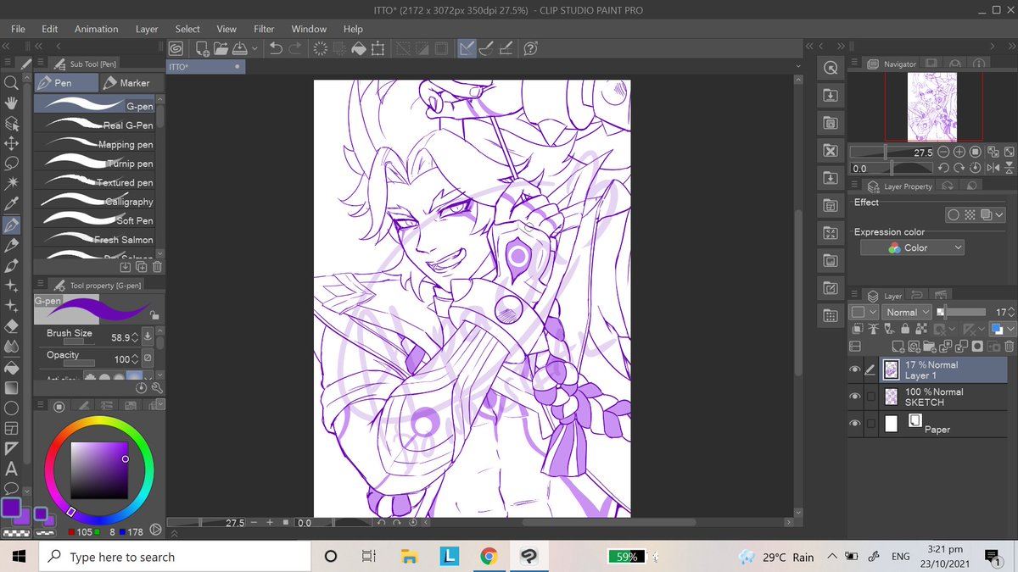Open Quick Access panel icon
This screenshot has width=1018, height=572.
(x=831, y=69)
